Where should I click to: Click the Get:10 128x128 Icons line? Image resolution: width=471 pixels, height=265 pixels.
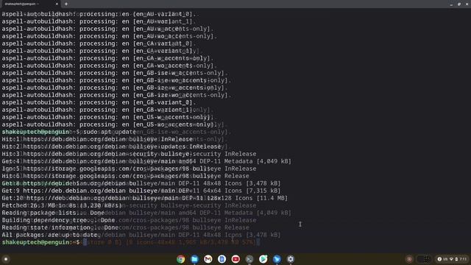(145, 198)
